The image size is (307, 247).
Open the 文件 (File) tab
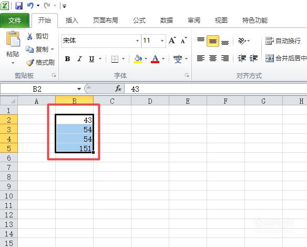pos(15,20)
